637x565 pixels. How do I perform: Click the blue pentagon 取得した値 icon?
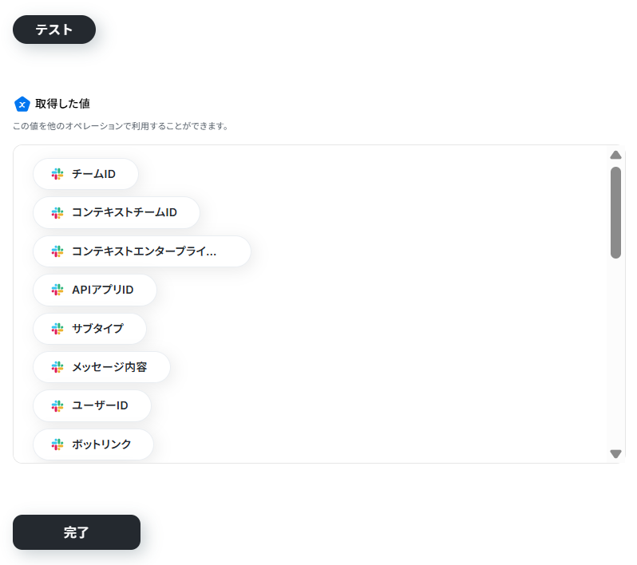pos(22,104)
